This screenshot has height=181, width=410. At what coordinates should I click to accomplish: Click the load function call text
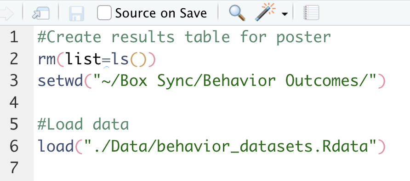point(56,146)
